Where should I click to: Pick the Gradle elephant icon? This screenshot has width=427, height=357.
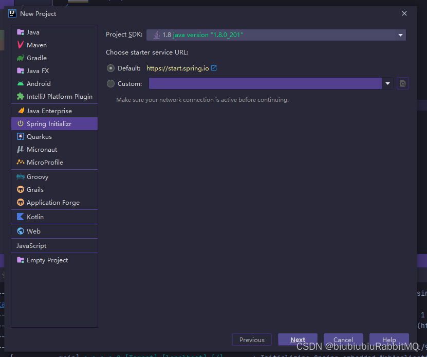(x=21, y=58)
